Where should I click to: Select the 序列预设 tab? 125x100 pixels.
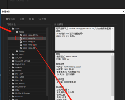(10, 19)
